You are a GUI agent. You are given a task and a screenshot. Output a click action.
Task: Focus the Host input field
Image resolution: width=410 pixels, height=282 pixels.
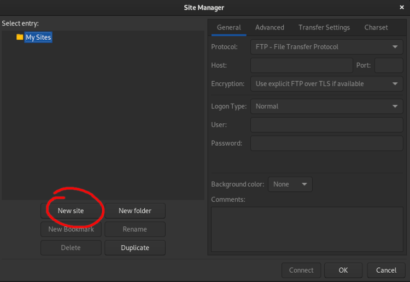pyautogui.click(x=301, y=65)
